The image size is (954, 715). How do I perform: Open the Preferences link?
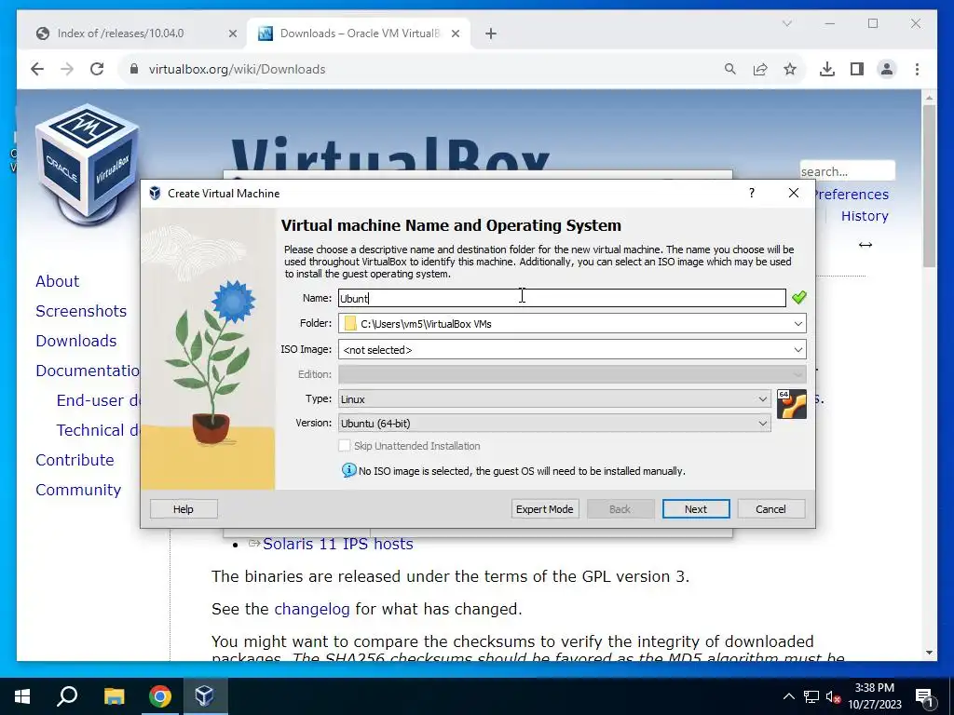(852, 195)
